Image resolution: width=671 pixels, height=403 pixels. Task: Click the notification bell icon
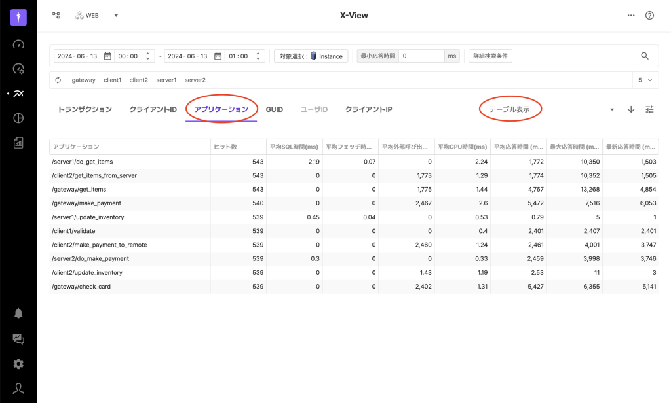[x=18, y=313]
